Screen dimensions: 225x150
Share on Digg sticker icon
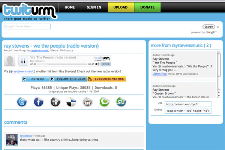[x=55, y=102]
